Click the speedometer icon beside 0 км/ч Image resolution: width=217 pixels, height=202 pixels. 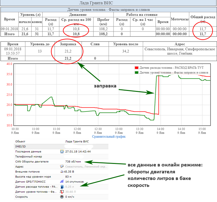tap(62, 197)
